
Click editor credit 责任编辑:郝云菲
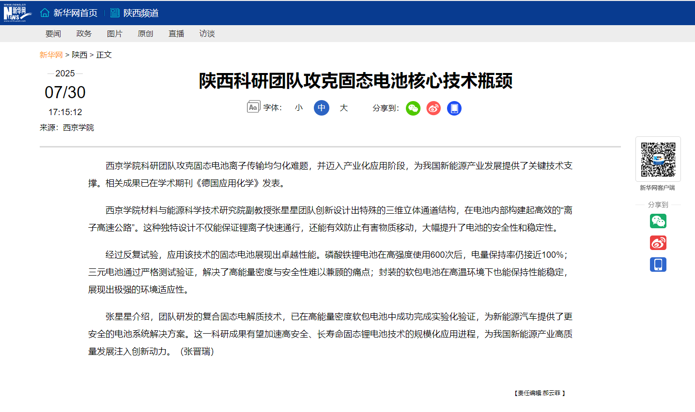pos(540,393)
